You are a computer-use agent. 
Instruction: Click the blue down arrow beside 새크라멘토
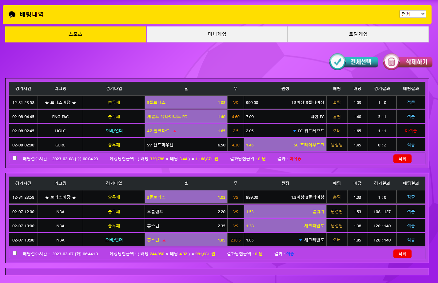pos(301,240)
